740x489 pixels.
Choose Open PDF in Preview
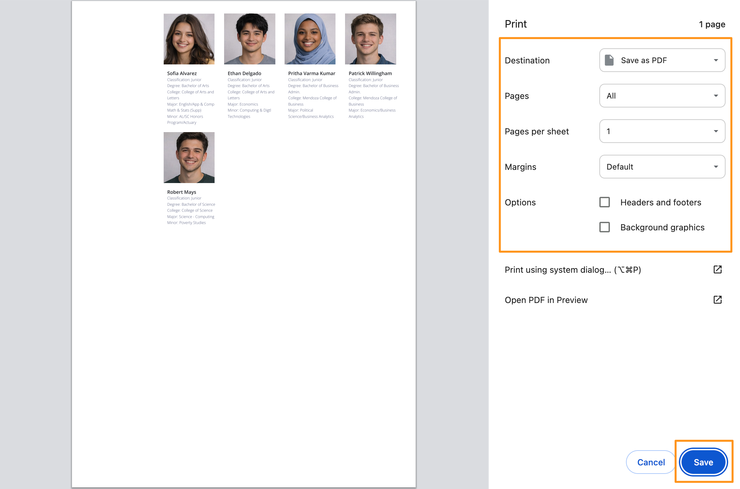click(x=546, y=300)
